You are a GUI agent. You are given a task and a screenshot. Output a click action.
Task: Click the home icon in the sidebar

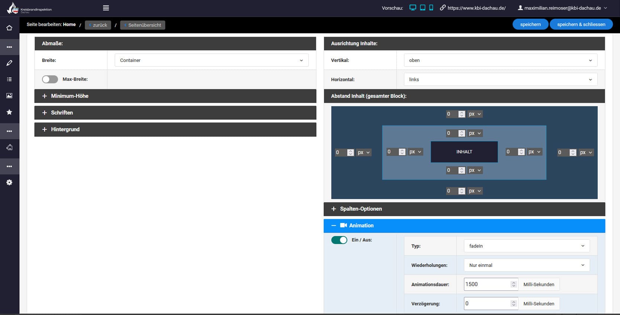tap(9, 28)
